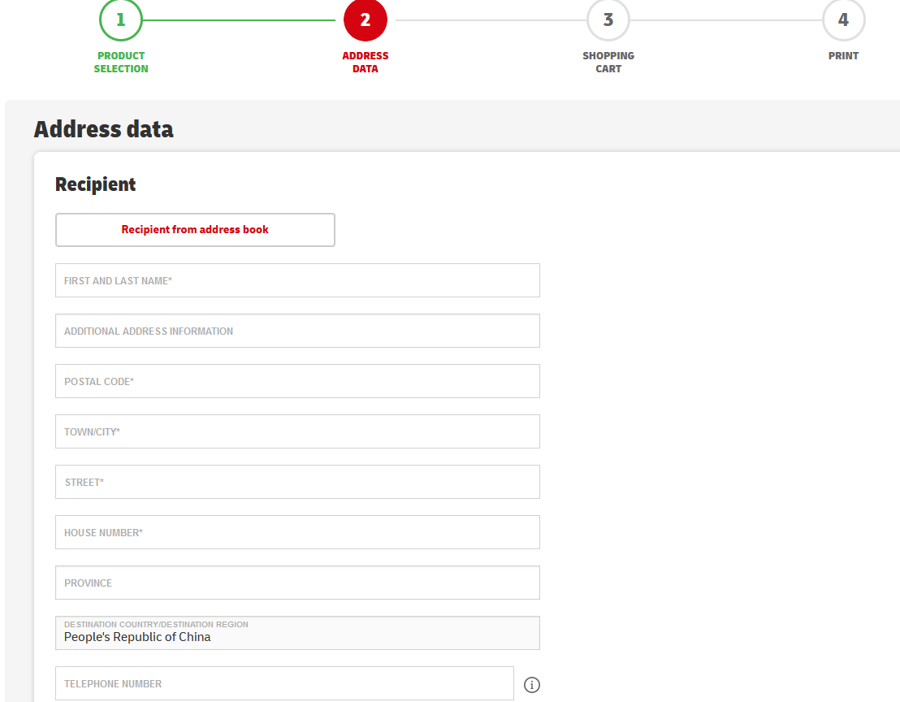This screenshot has width=900, height=702.
Task: Select step 2 Address Data circle
Action: 365,20
